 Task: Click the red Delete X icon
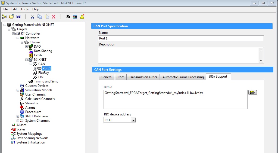(x=54, y=17)
